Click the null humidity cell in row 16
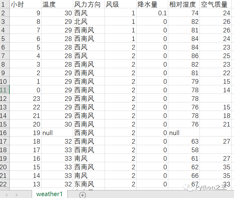234x198 pixels. click(x=184, y=133)
